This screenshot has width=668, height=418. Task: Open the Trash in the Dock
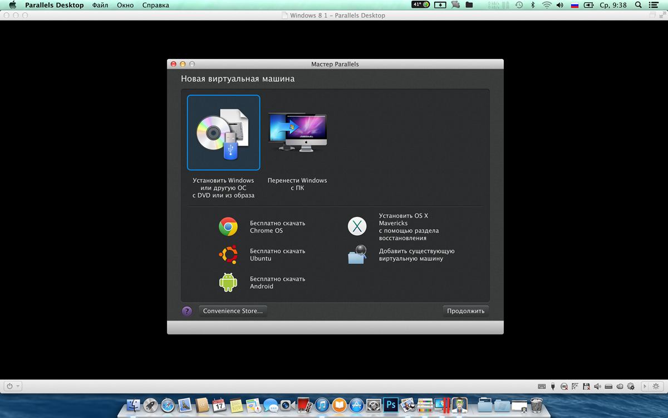536,405
